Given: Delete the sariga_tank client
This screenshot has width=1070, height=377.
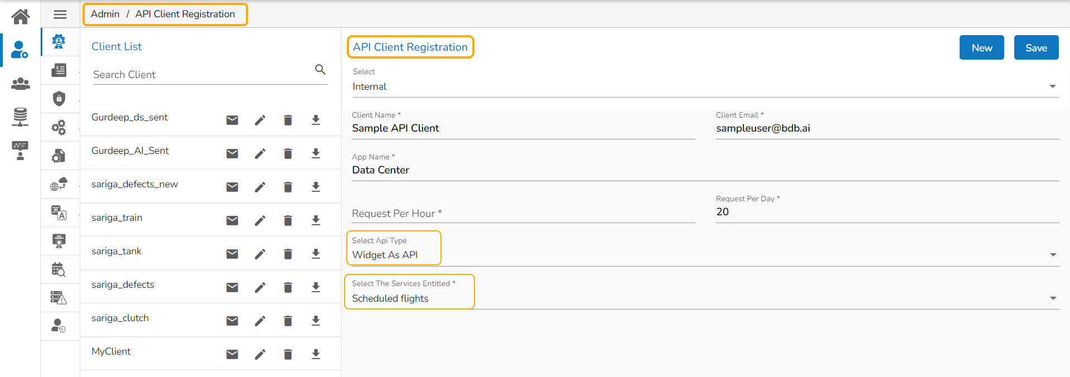Looking at the screenshot, I should 288,254.
